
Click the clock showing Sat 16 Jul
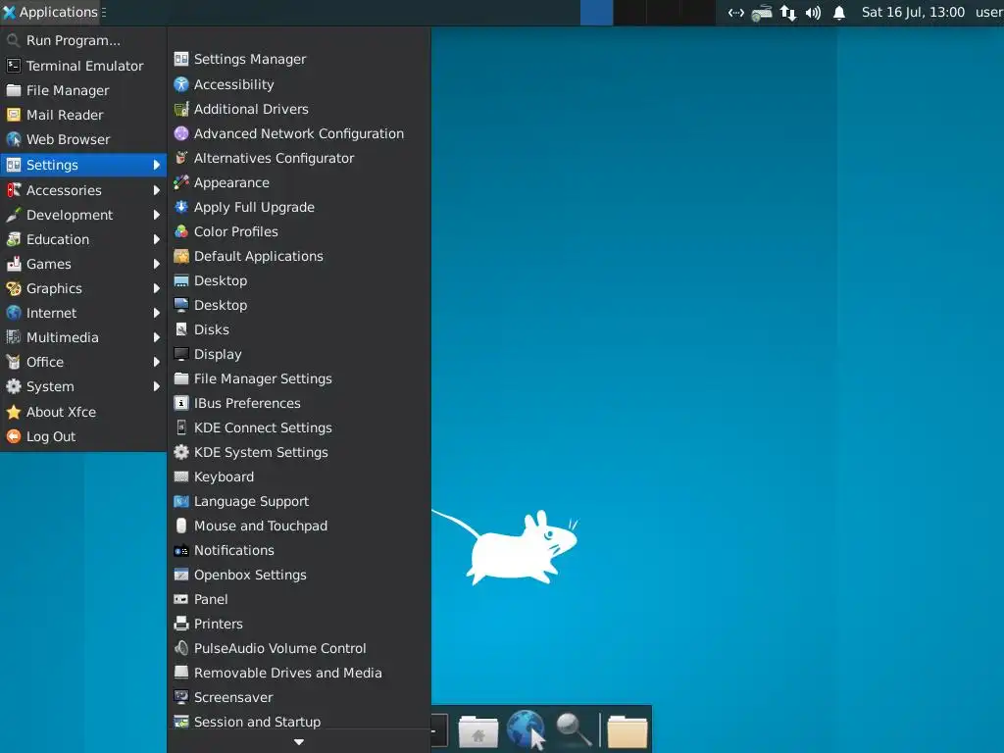point(913,12)
